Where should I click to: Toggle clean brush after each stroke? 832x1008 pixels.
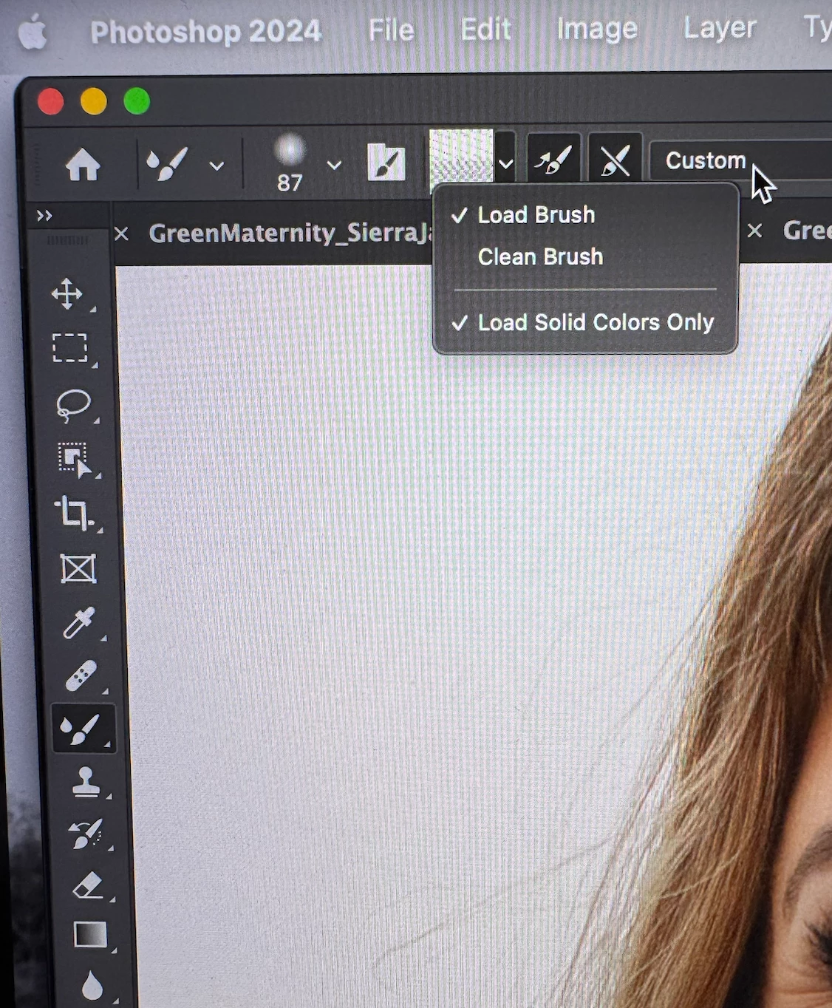click(615, 160)
